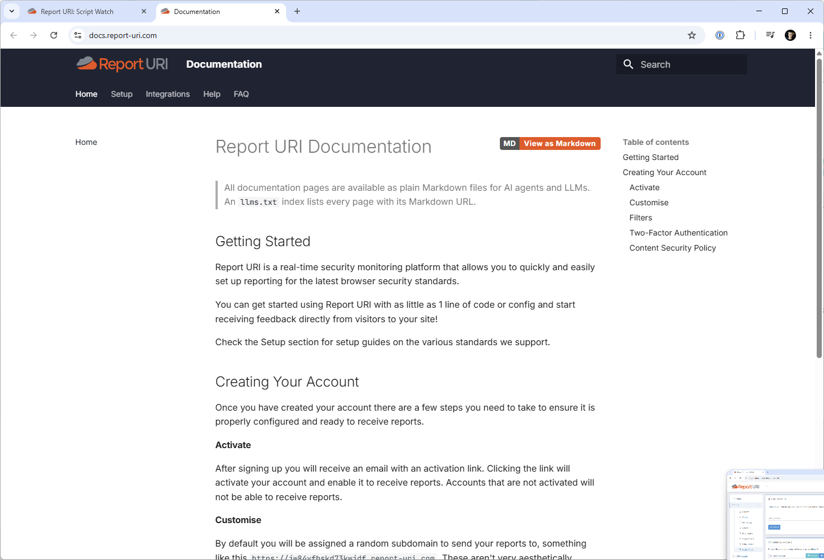Open the FAQ nav item

(x=241, y=94)
